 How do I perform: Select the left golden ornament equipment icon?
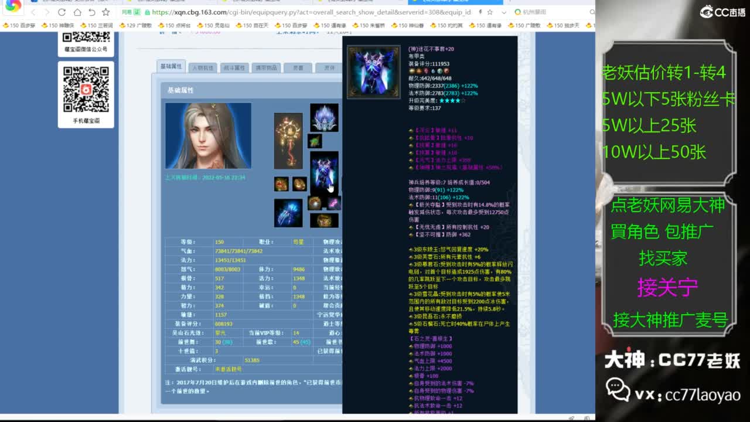click(281, 184)
